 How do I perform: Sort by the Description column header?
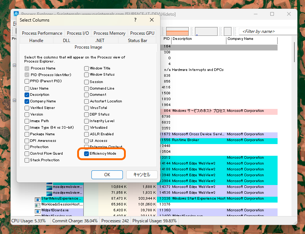(199, 39)
